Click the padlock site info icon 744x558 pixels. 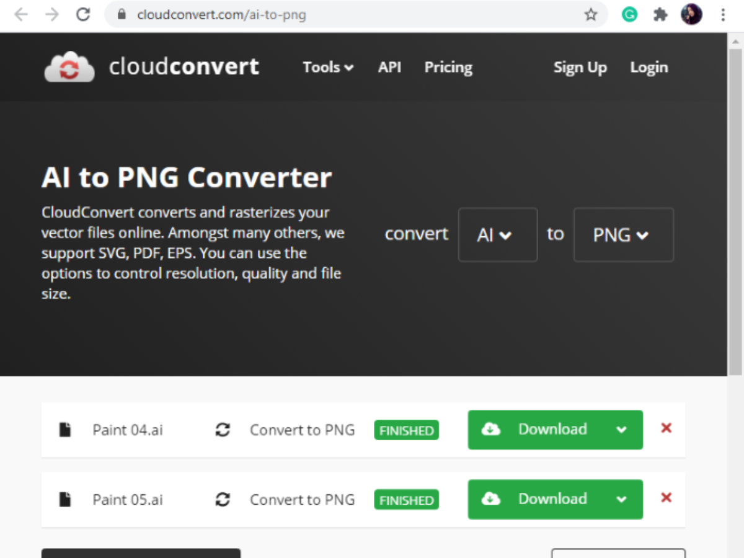[122, 15]
